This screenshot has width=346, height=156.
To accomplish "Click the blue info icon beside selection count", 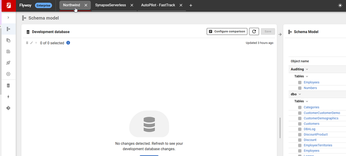I will click(68, 43).
